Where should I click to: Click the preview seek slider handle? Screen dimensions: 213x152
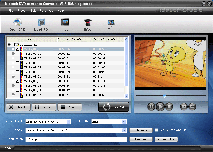[x=164, y=96]
